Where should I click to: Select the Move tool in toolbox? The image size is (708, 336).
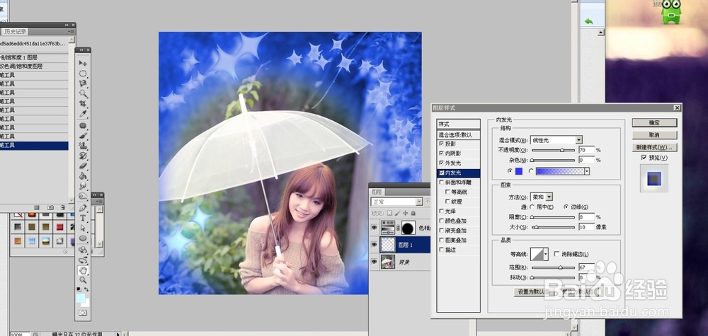coord(83,63)
